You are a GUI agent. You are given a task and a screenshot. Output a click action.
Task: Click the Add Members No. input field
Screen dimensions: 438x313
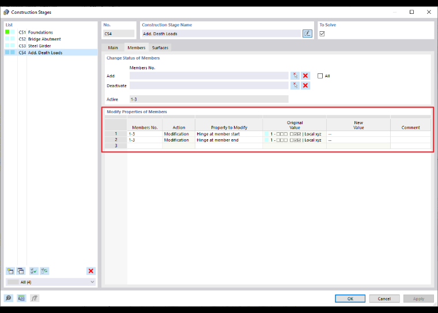point(209,76)
